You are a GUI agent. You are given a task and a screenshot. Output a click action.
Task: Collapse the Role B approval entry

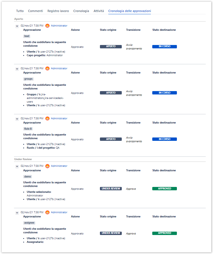(x=17, y=119)
